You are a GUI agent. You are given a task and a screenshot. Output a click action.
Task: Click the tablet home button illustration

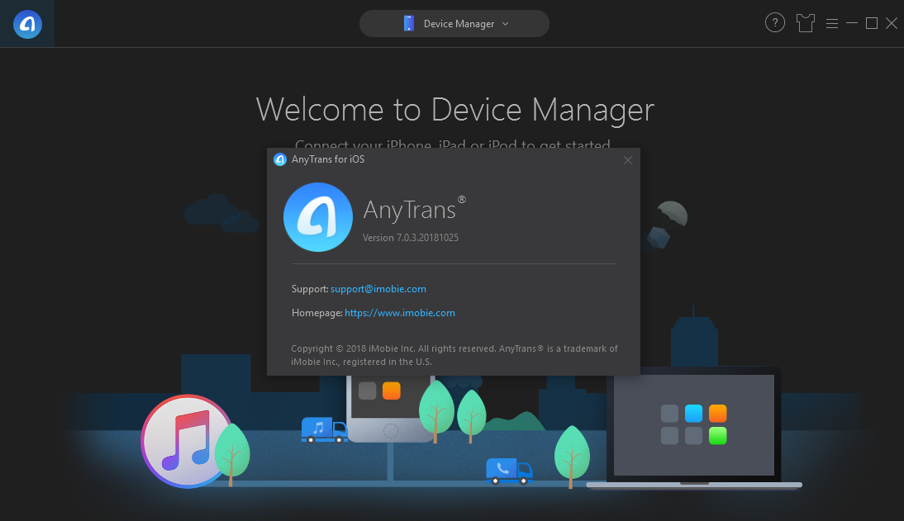[390, 430]
